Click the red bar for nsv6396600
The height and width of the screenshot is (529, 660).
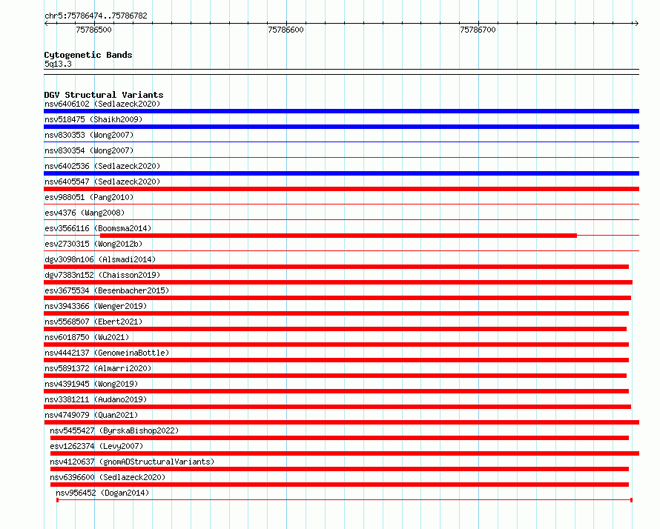339,485
